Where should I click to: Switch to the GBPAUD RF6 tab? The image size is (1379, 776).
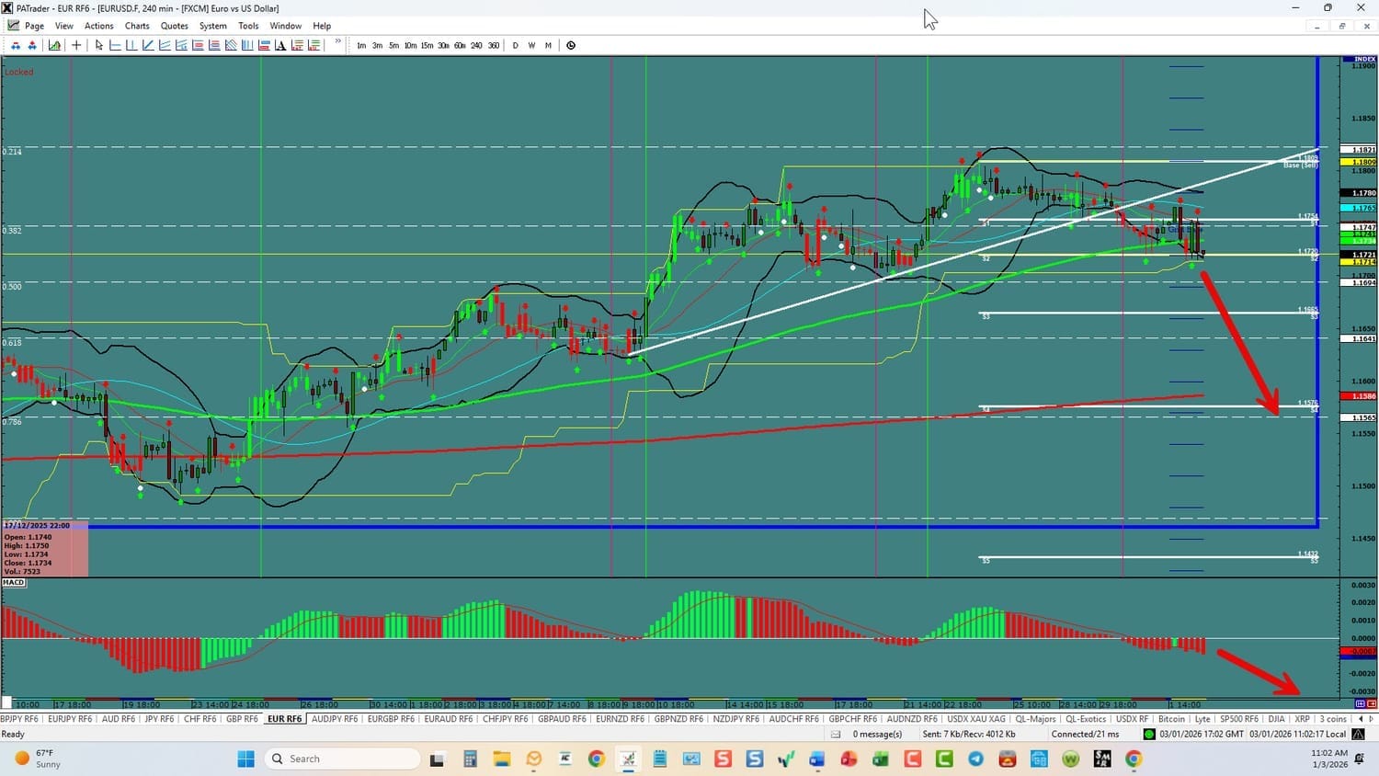click(x=561, y=719)
